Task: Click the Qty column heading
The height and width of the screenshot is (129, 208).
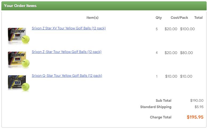Action: (159, 18)
